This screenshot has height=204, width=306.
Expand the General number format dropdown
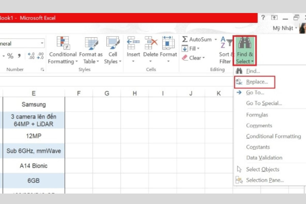pos(42,43)
